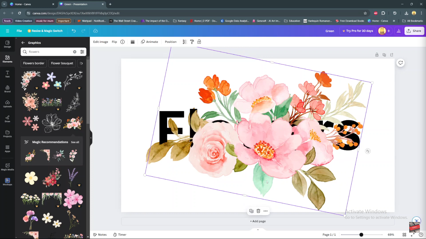Open more options three dots menu

pos(265,211)
